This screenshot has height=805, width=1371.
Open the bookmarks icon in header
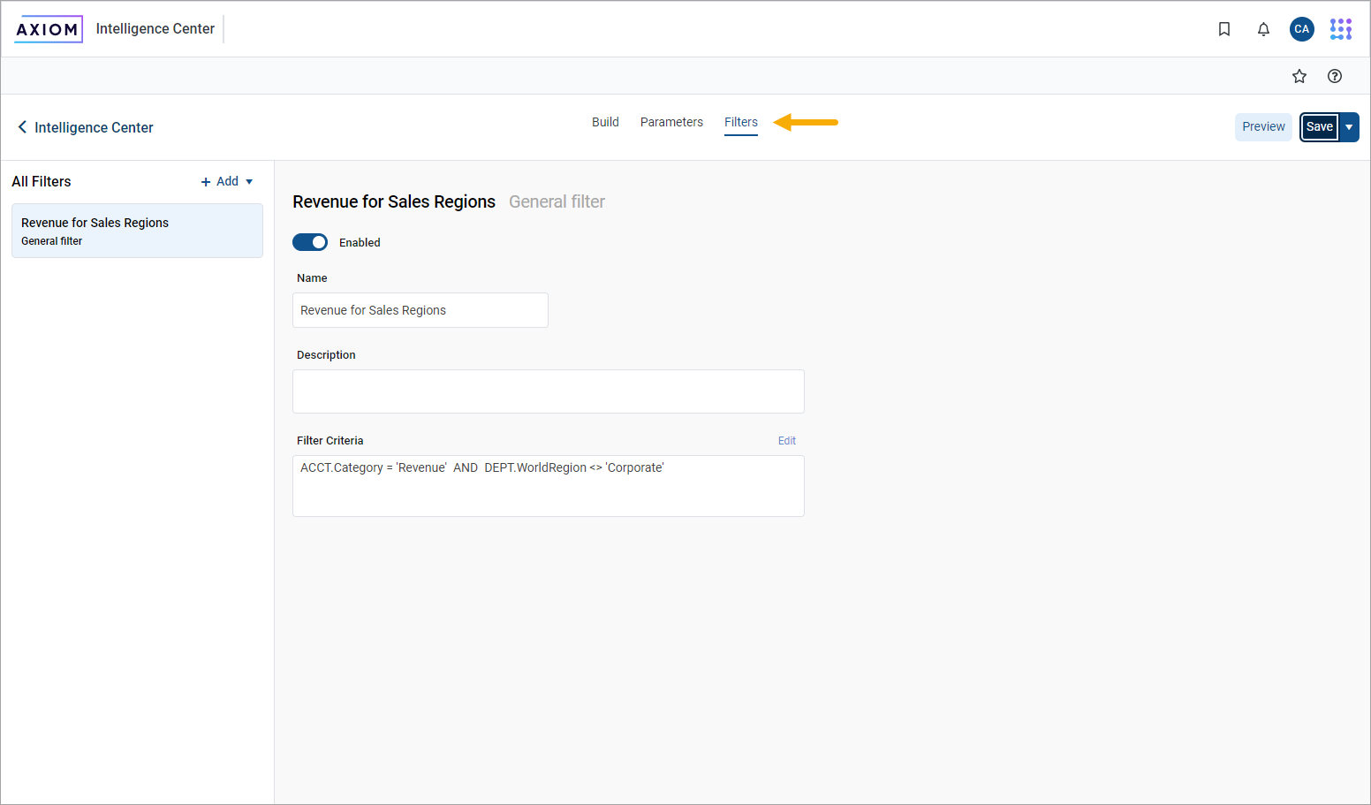tap(1224, 29)
